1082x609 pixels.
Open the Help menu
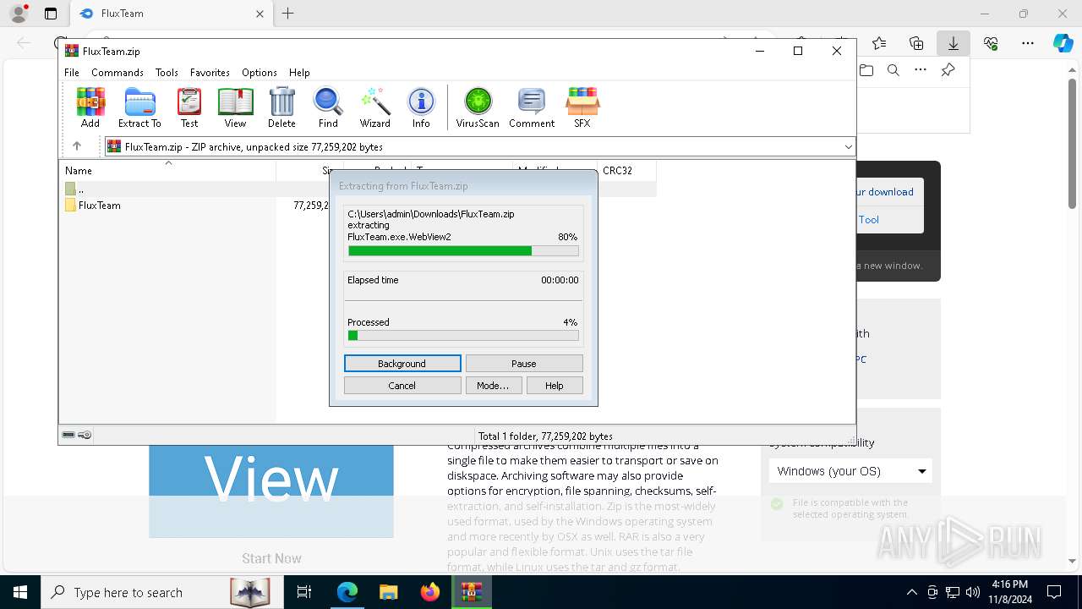point(299,73)
